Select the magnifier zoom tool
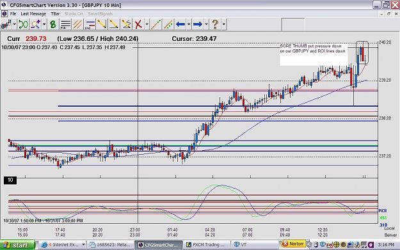Viewport: 400px width, 250px height. 36,24
